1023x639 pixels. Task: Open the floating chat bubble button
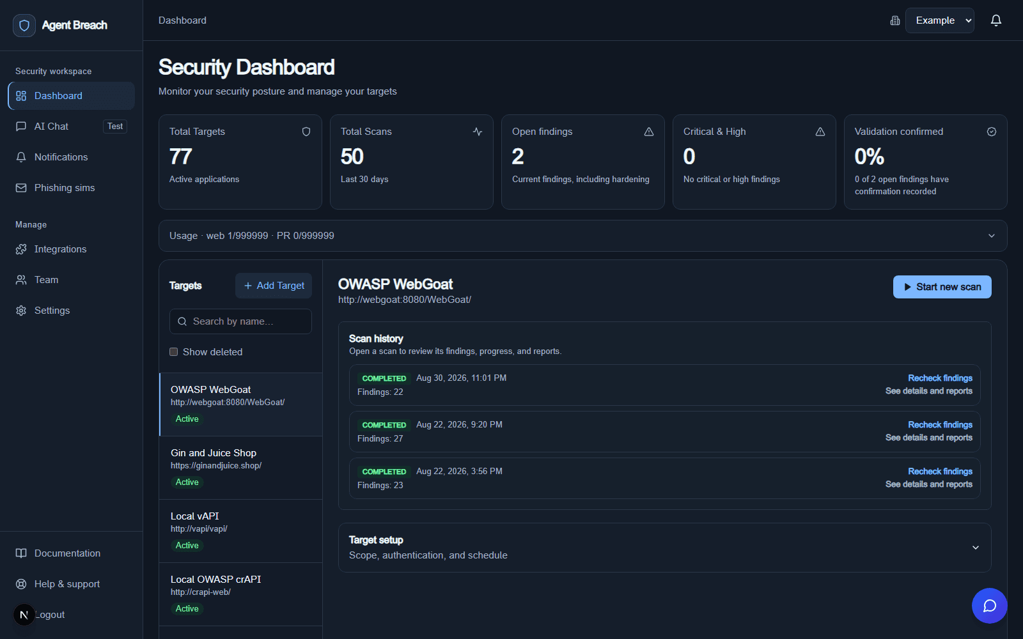989,606
